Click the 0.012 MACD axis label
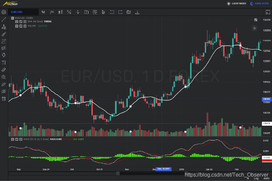This screenshot has height=181, width=272. (266, 141)
